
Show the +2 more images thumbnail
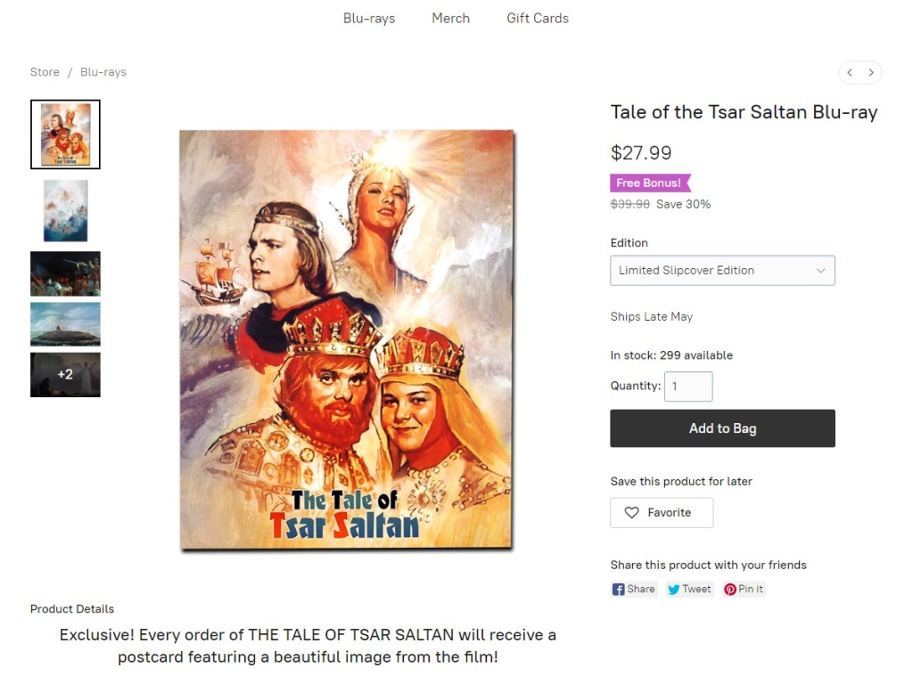point(65,375)
